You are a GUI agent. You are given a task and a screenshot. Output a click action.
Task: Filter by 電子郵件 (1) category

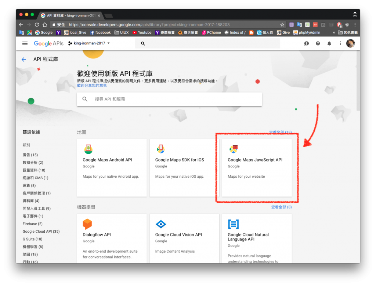tap(33, 216)
